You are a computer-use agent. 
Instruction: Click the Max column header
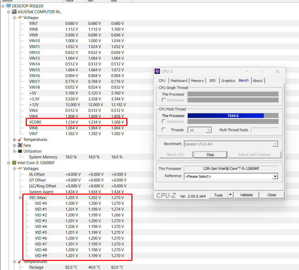pos(120,1)
